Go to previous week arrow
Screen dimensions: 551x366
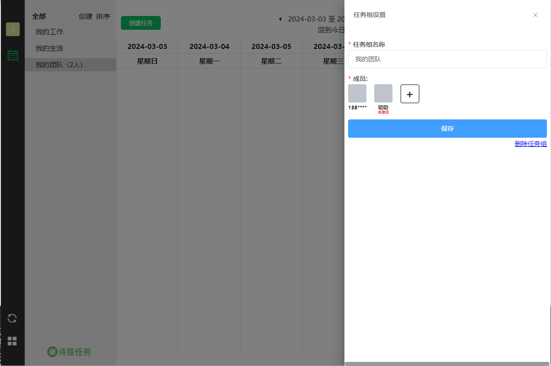pos(280,19)
